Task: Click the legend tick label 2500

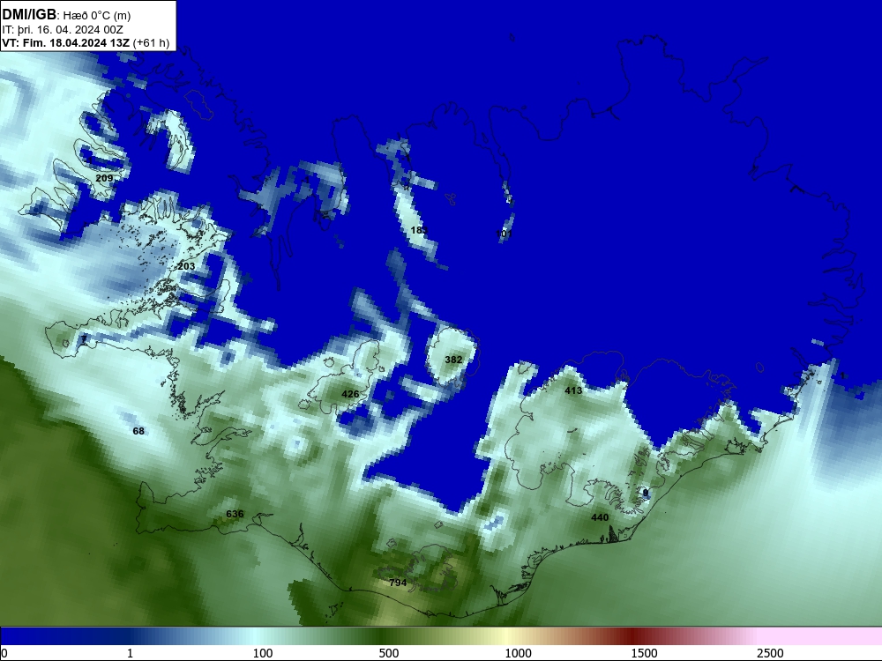Action: pos(770,653)
